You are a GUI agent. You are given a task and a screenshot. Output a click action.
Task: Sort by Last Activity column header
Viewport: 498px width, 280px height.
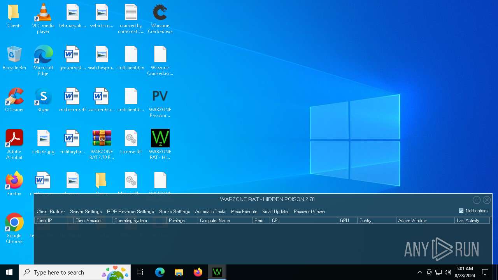[472, 220]
